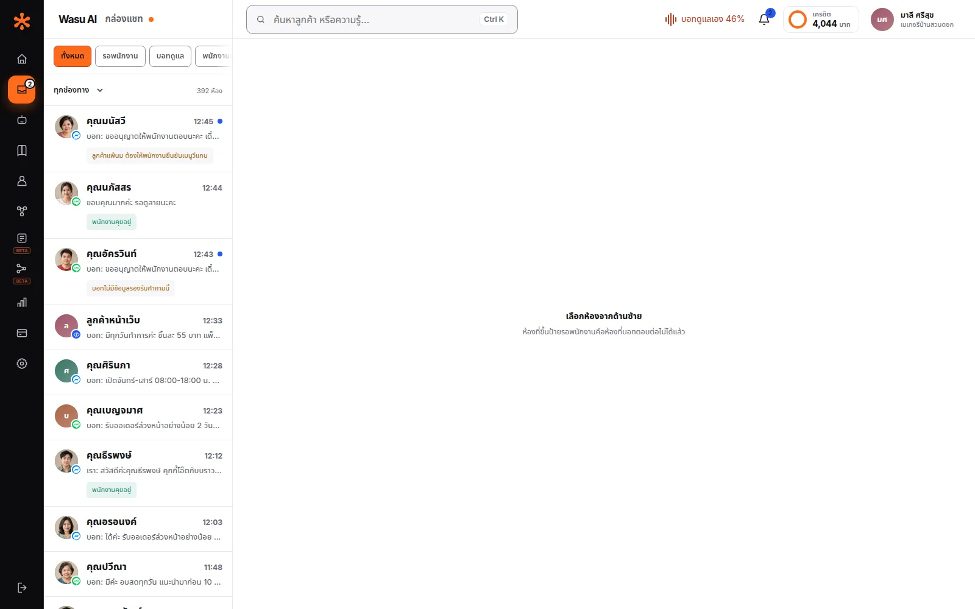
Task: Select the ทั้งหมด filter tab
Action: (x=73, y=56)
